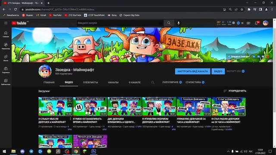Toggle the Chrome side panel icon
Image resolution: width=276 pixels, height=155 pixels.
tap(260, 9)
